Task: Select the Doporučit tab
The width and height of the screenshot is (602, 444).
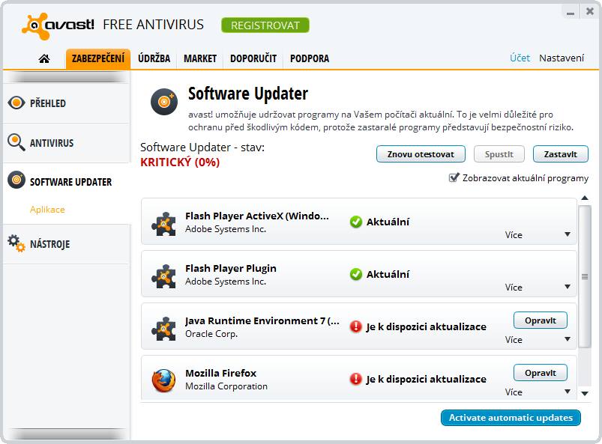Action: tap(253, 58)
